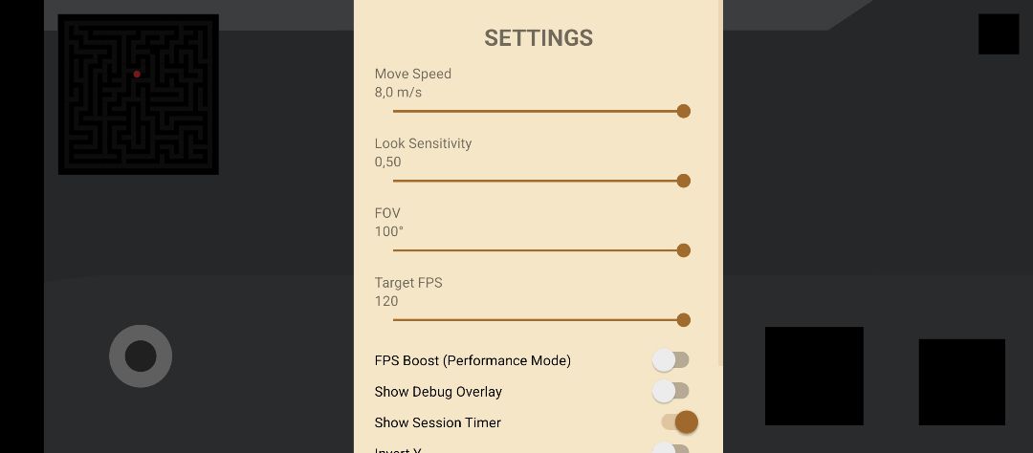
Task: Tap the small black square button in the top-right corner
Action: (999, 34)
